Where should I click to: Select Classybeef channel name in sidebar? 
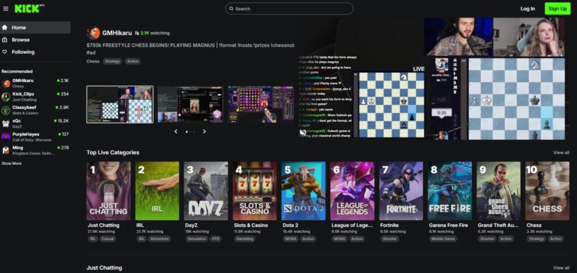click(x=24, y=107)
